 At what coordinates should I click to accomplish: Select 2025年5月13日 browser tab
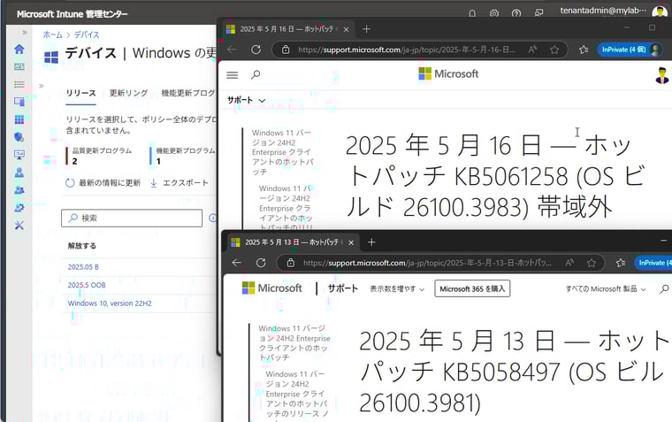click(294, 242)
